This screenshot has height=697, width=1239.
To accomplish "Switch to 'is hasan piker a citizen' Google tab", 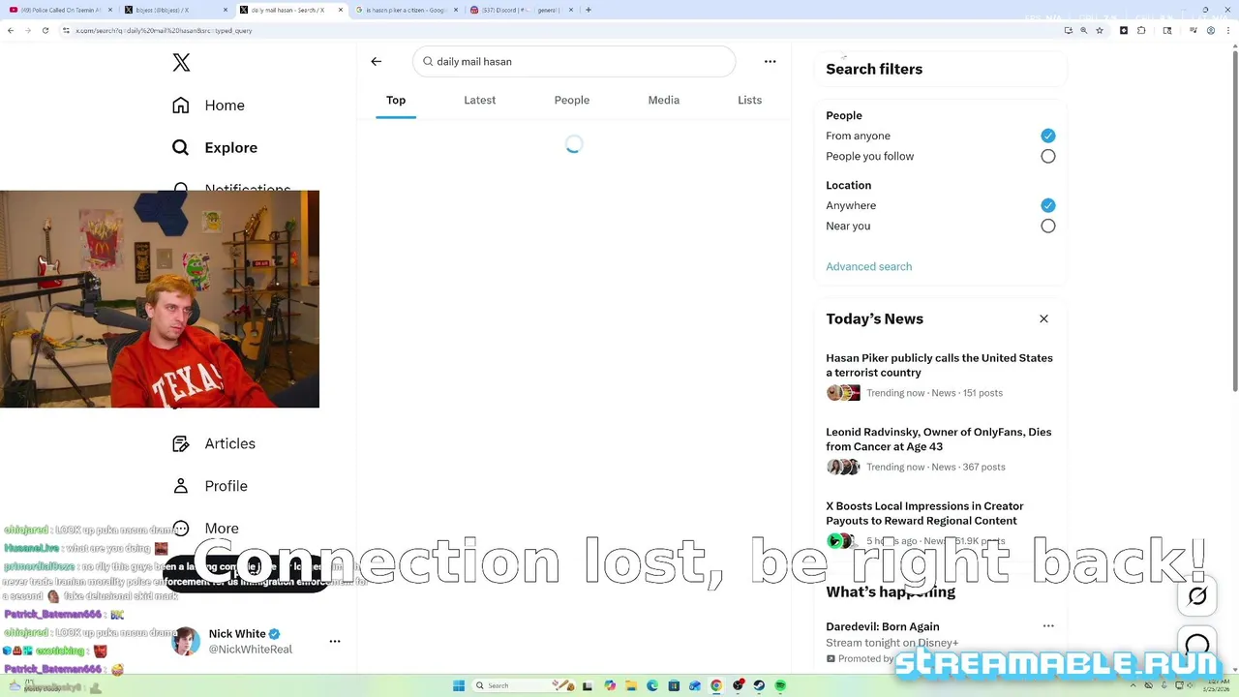I will tap(406, 10).
